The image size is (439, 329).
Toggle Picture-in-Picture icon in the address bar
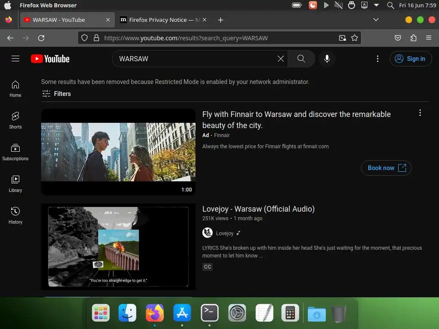(x=342, y=38)
